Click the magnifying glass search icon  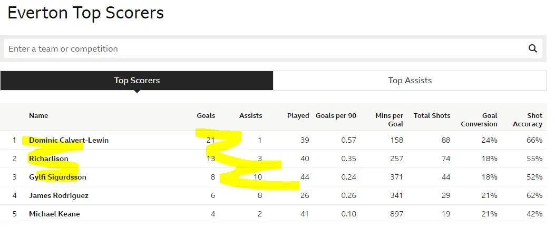[x=532, y=48]
